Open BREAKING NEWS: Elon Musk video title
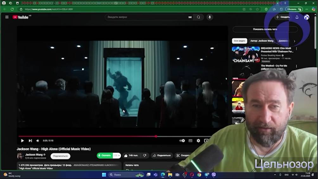Screen dimensions: 318x179 277,50
